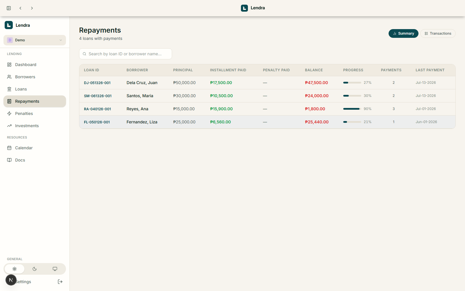This screenshot has height=291, width=465.
Task: Open loan DJ-051326-001
Action: coord(97,83)
